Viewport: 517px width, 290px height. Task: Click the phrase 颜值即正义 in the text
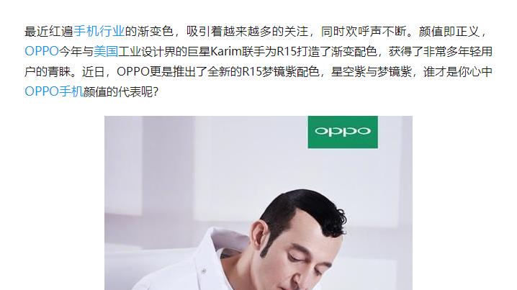(449, 32)
